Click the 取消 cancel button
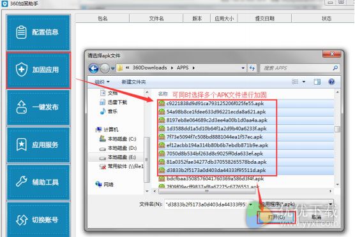The image size is (355, 237). [316, 217]
